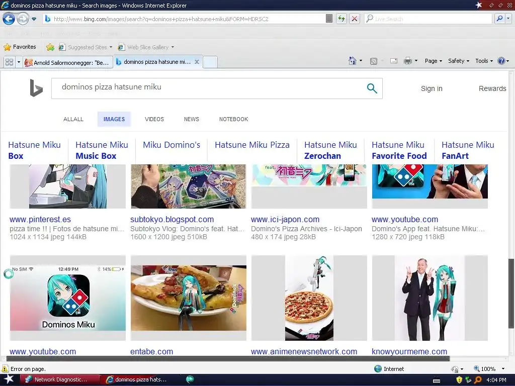Click the Hatsune Miku Zerochan suggestion

coord(330,150)
